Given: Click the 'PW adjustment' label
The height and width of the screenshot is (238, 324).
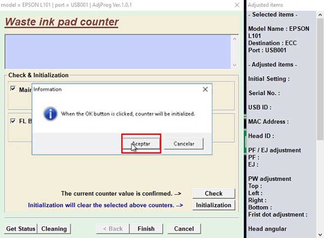Looking at the screenshot, I should [x=270, y=179].
